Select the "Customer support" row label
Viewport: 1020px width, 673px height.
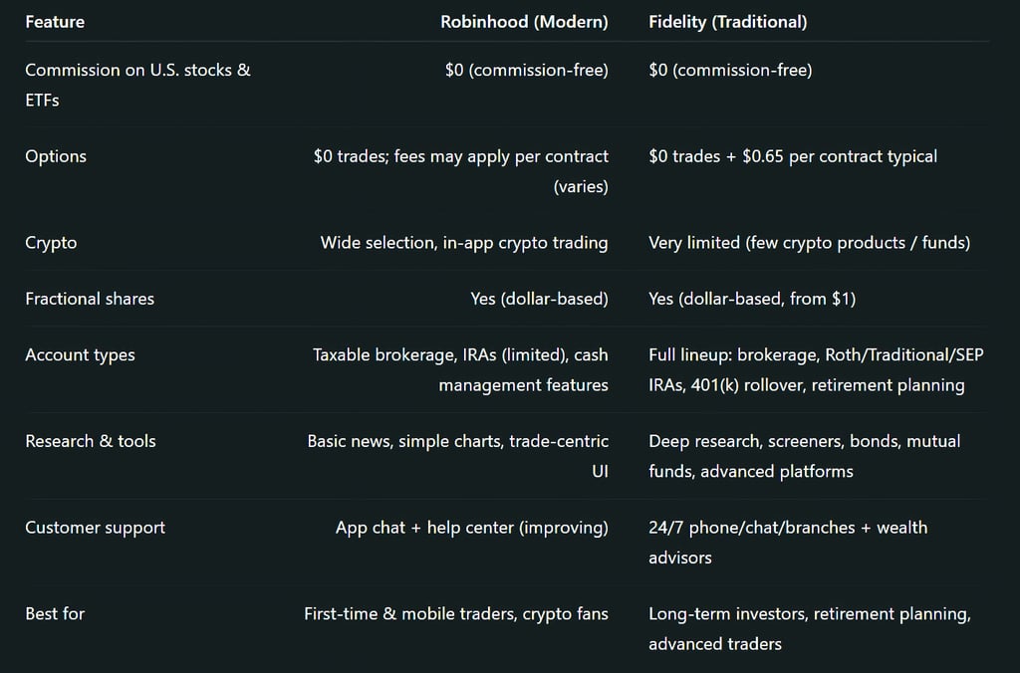click(x=95, y=528)
